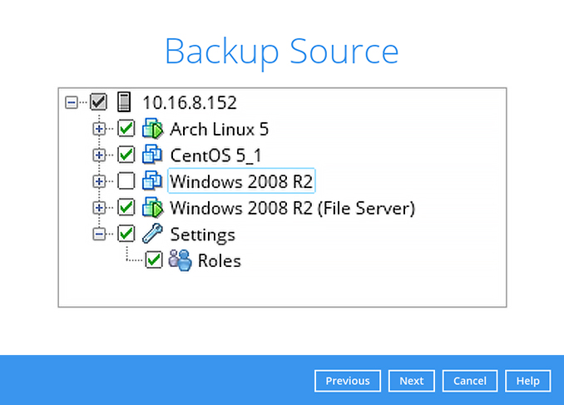Viewport: 564px width, 405px height.
Task: Proceed with the Next button
Action: click(412, 381)
